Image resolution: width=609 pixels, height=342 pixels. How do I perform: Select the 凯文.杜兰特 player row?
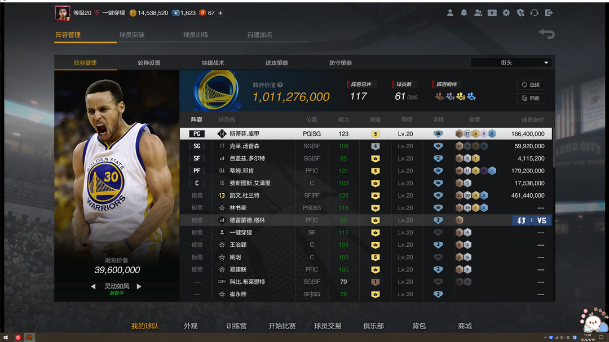[365, 196]
